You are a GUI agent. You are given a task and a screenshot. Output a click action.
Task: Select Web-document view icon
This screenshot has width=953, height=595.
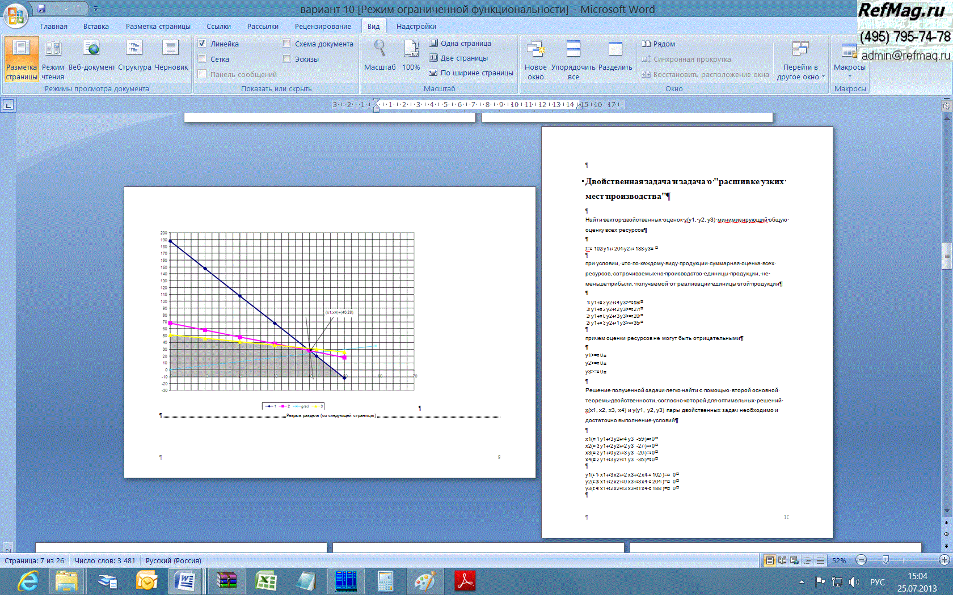(91, 49)
